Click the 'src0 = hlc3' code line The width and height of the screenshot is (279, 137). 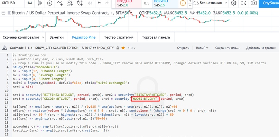pyautogui.click(x=23, y=87)
